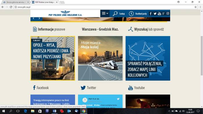This screenshot has height=114, width=203.
Task: Reload the page with refresh button
Action: point(11,7)
